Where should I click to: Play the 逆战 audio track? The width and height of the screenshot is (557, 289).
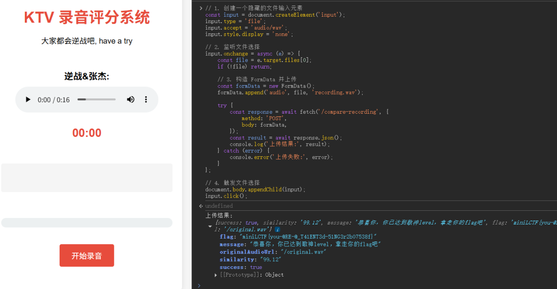pos(28,100)
